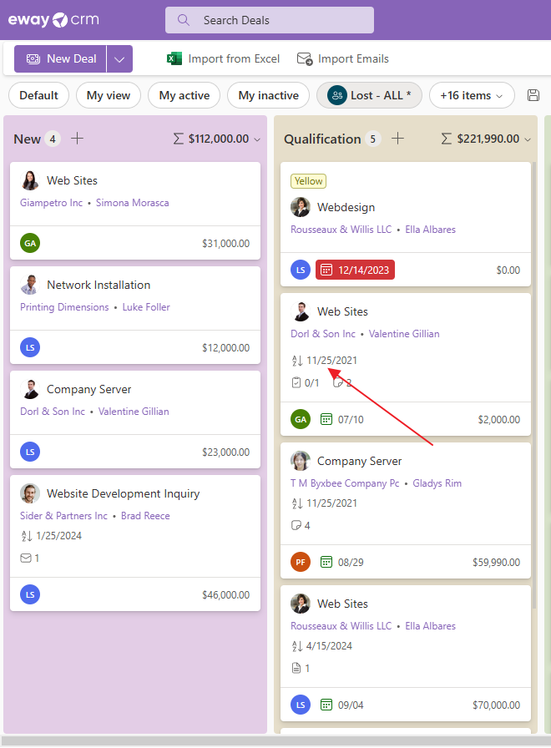Expand the Qualification $221,990.00 sum dropdown
This screenshot has width=551, height=748.
point(528,139)
